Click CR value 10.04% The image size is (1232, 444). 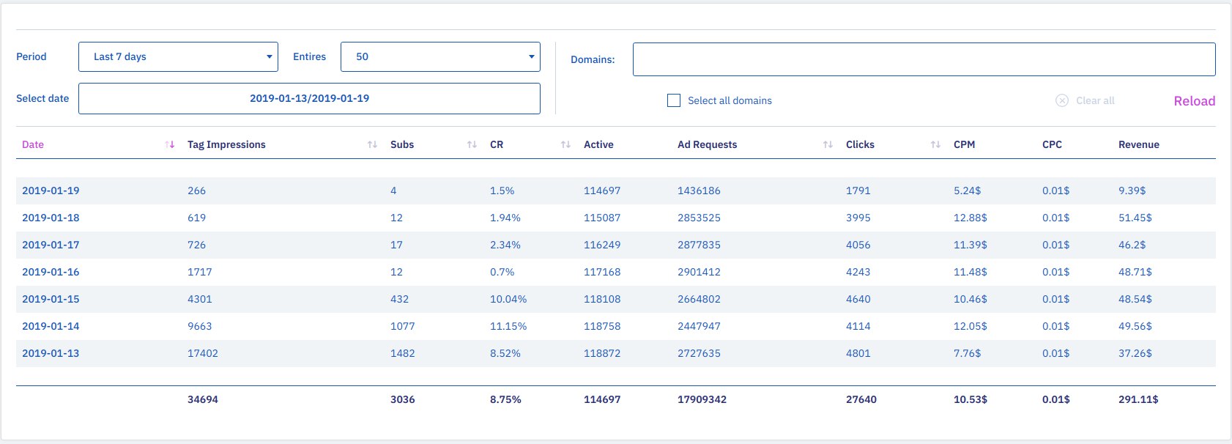tap(508, 299)
